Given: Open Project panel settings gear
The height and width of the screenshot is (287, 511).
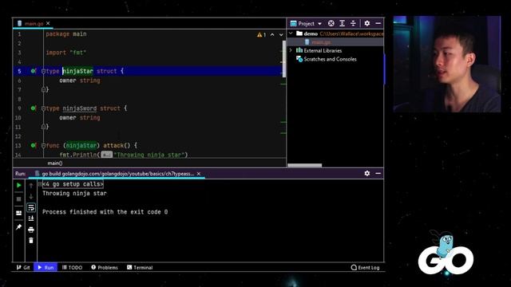Looking at the screenshot, I should 367,23.
